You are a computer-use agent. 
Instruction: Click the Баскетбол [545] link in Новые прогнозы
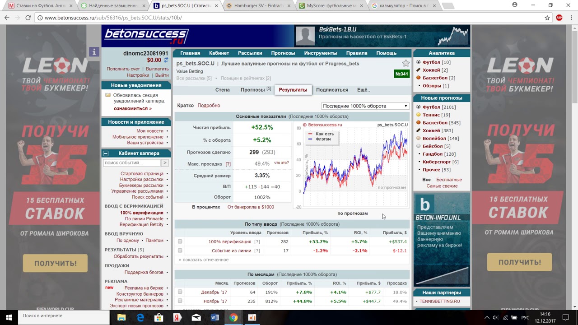click(441, 123)
